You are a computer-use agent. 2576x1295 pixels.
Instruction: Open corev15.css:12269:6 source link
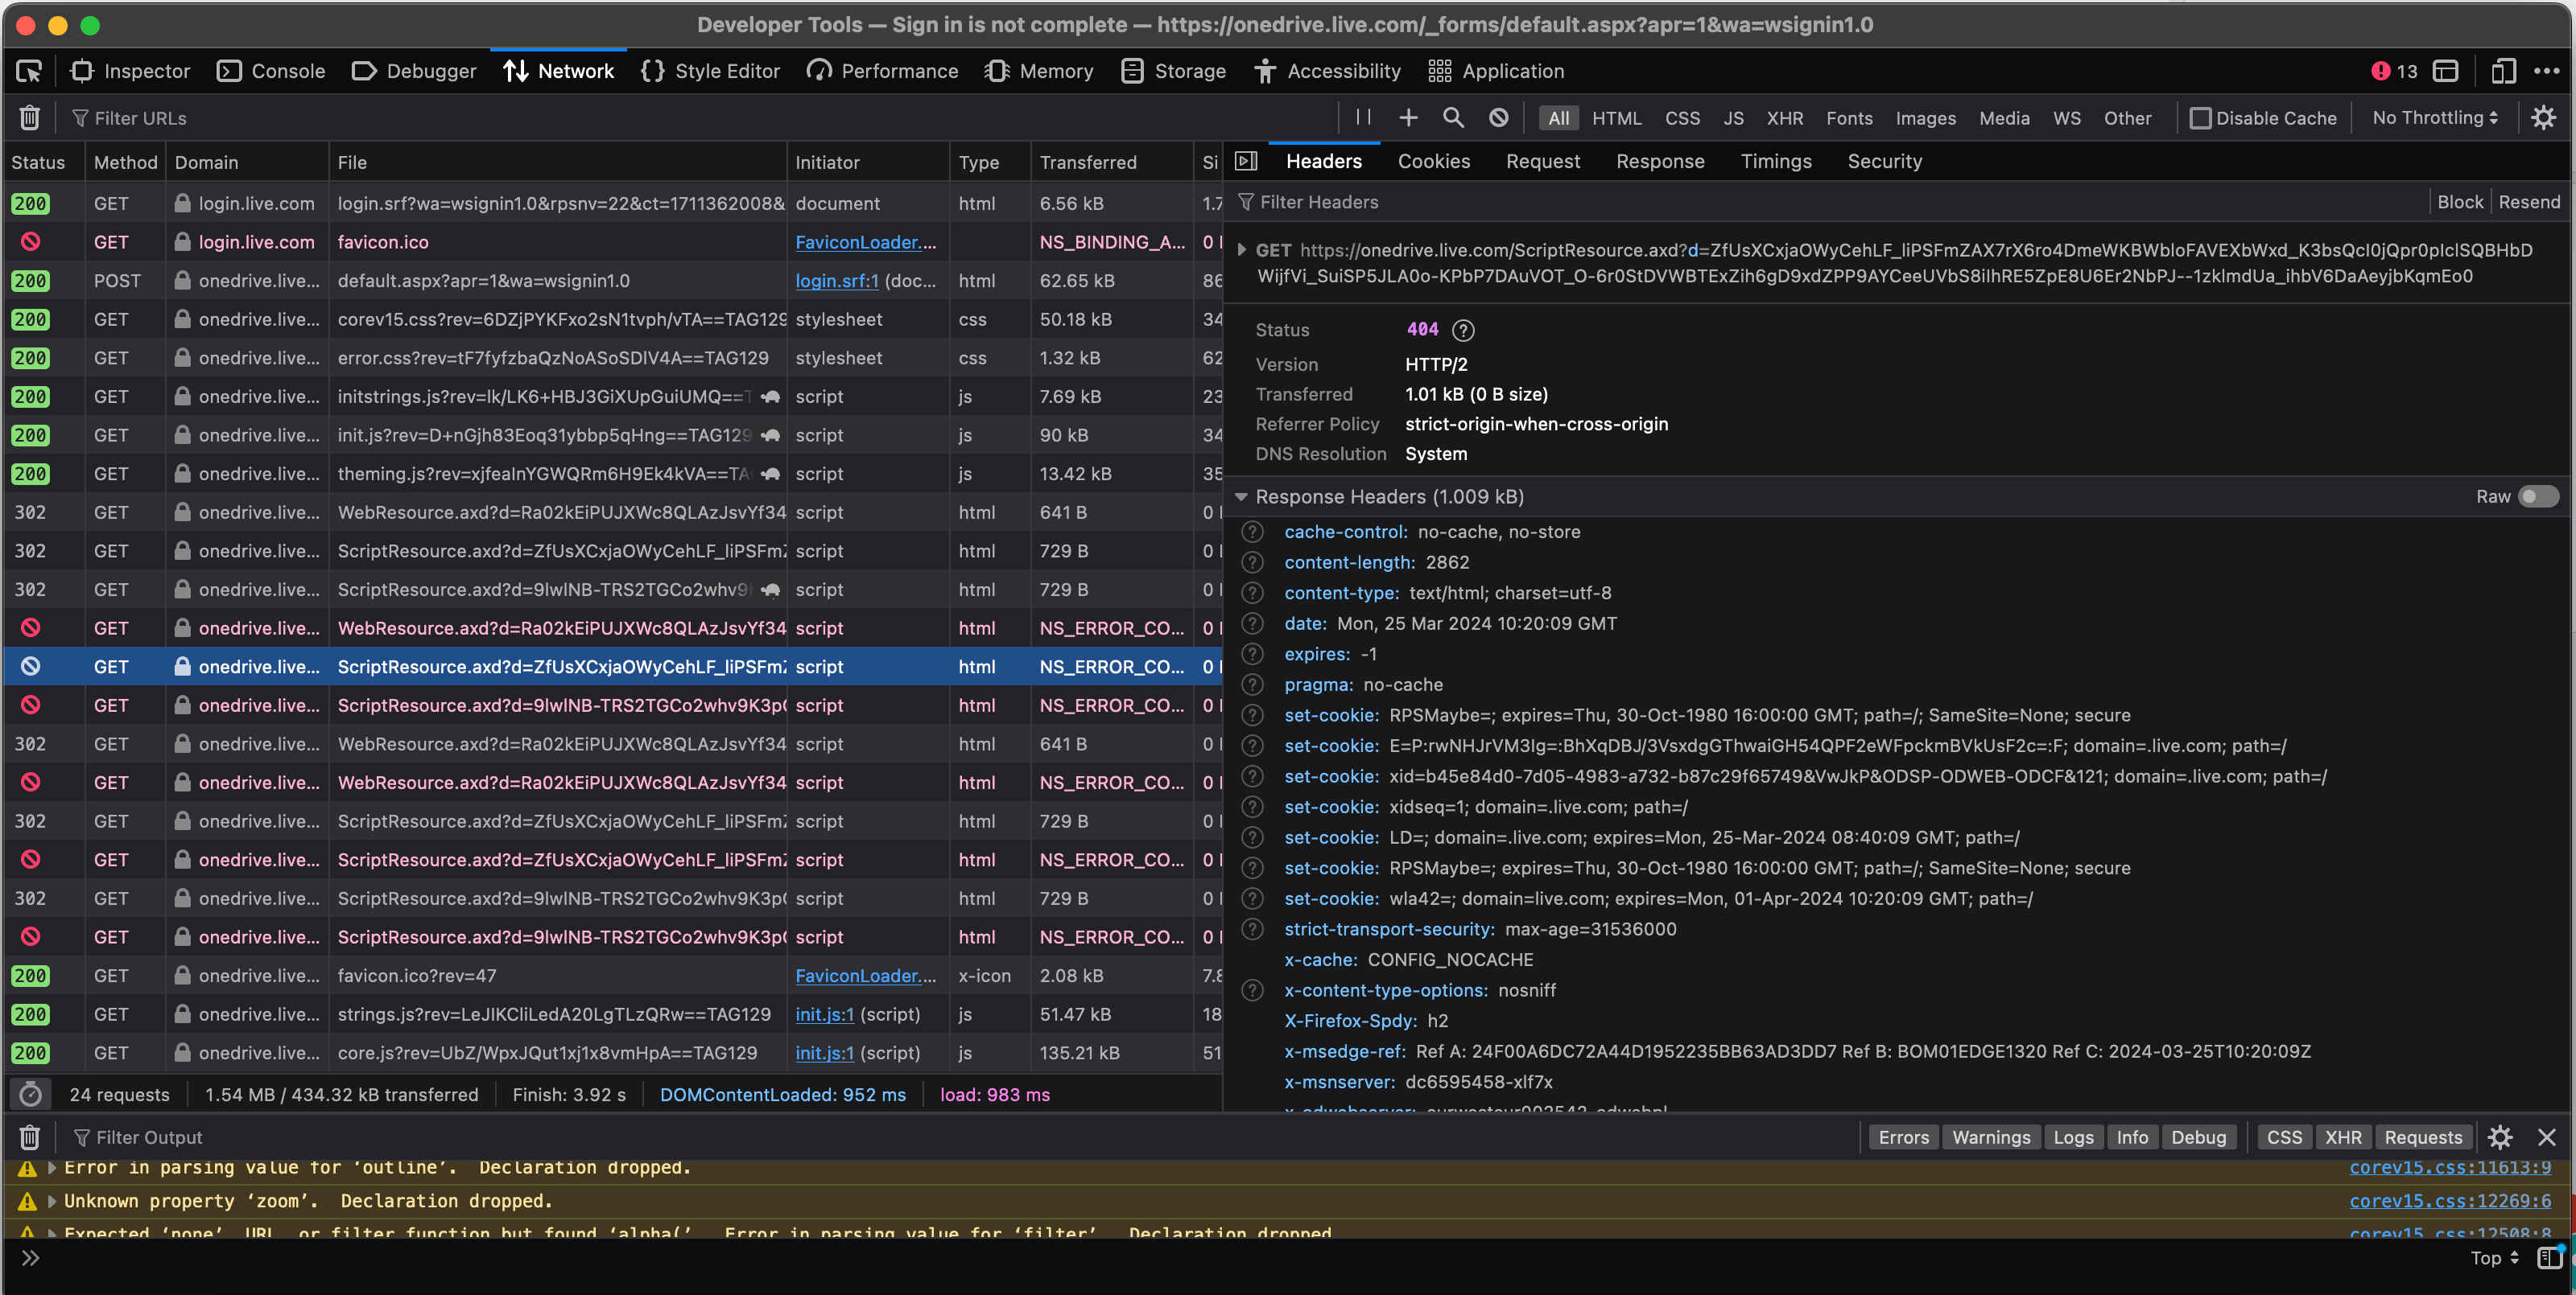[x=2449, y=1201]
